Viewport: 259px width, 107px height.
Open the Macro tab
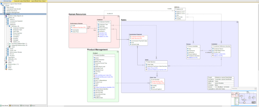point(33,105)
